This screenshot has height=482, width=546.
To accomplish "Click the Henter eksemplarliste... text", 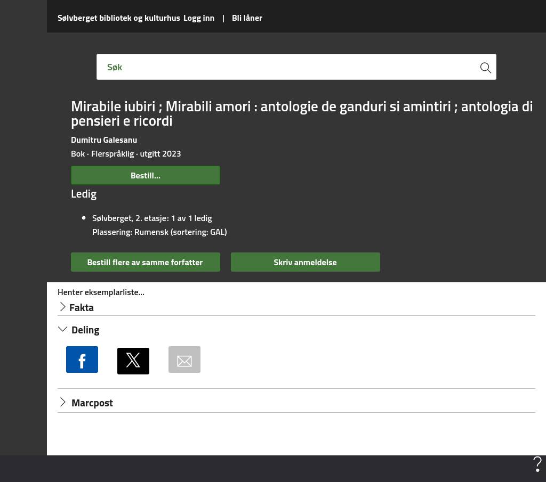I will 101,292.
